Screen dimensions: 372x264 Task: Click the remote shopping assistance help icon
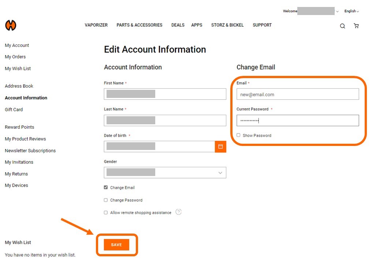(178, 212)
